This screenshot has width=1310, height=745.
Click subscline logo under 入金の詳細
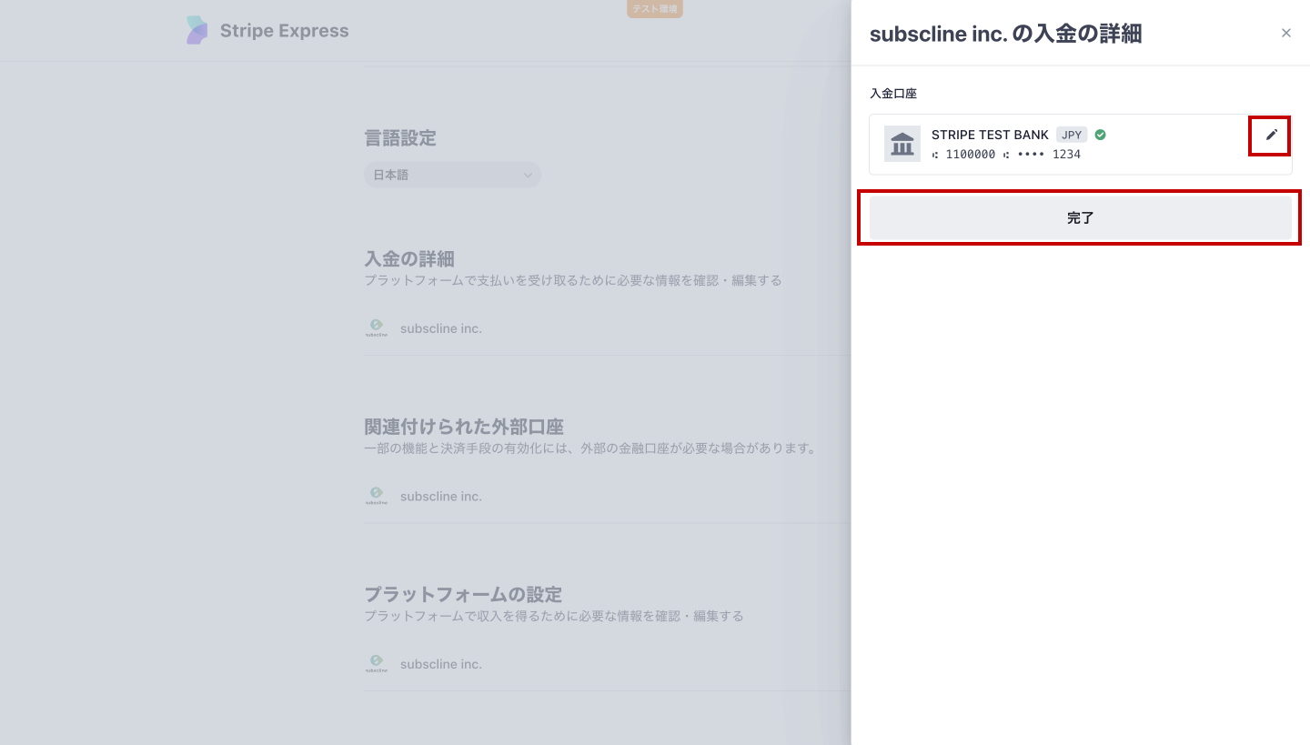point(376,328)
